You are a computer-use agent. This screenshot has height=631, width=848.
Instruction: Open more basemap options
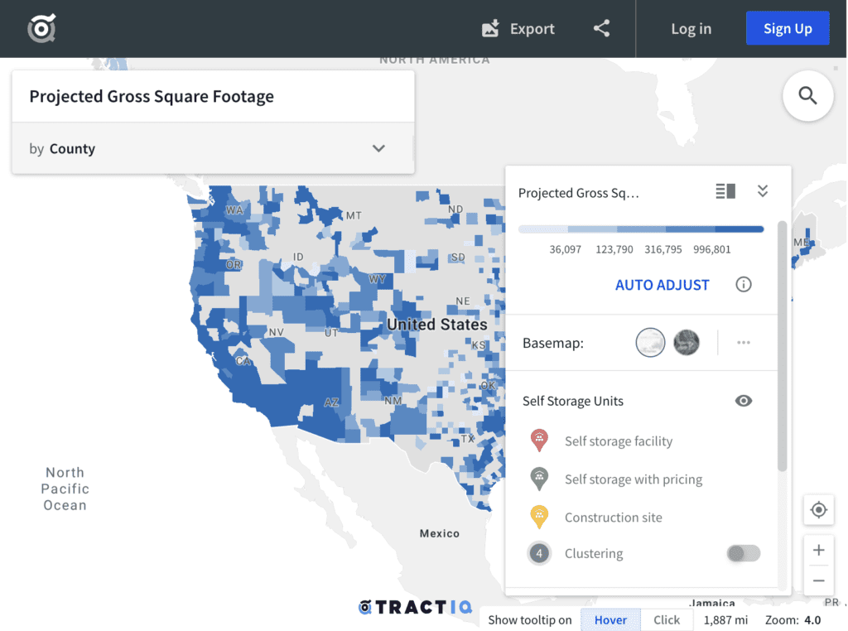point(743,342)
